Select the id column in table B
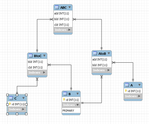The height and width of the screenshot is (124, 149). click(71, 100)
